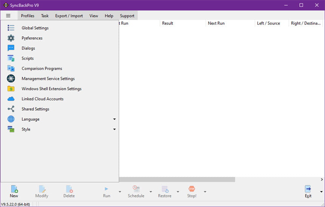Click the Global Settings list icon
This screenshot has width=325, height=207.
(11, 28)
